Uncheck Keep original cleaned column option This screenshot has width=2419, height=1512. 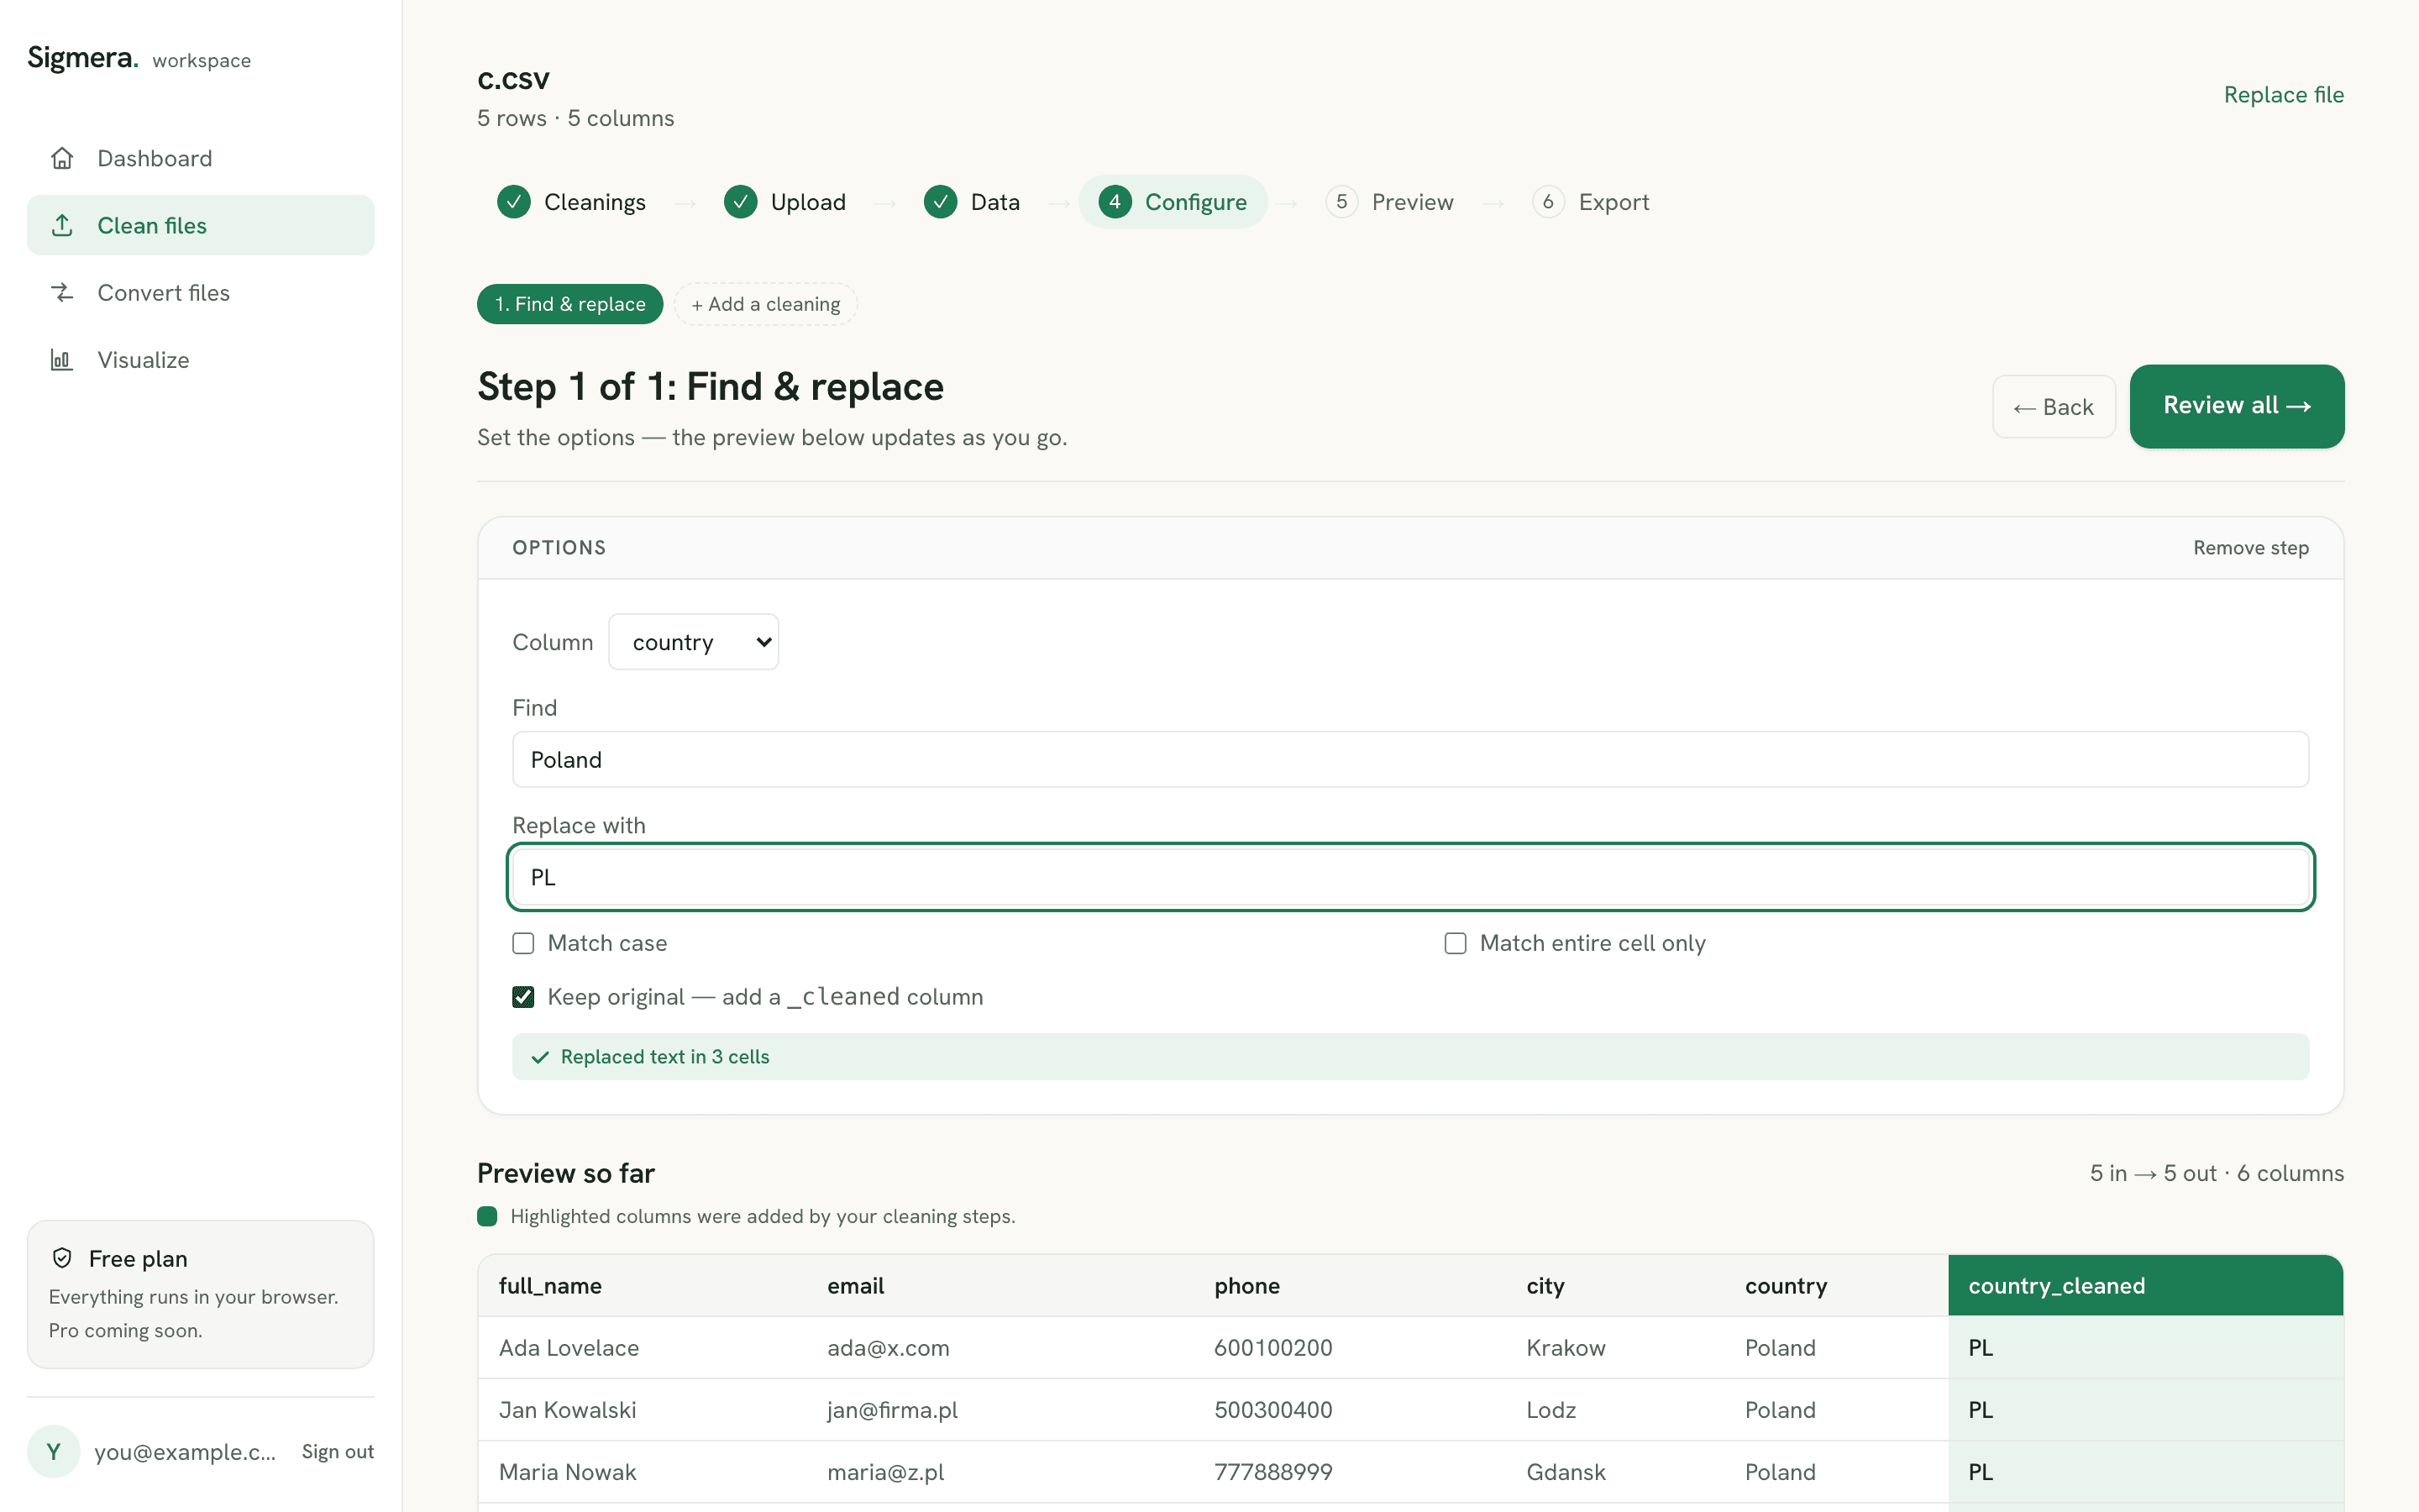click(522, 997)
